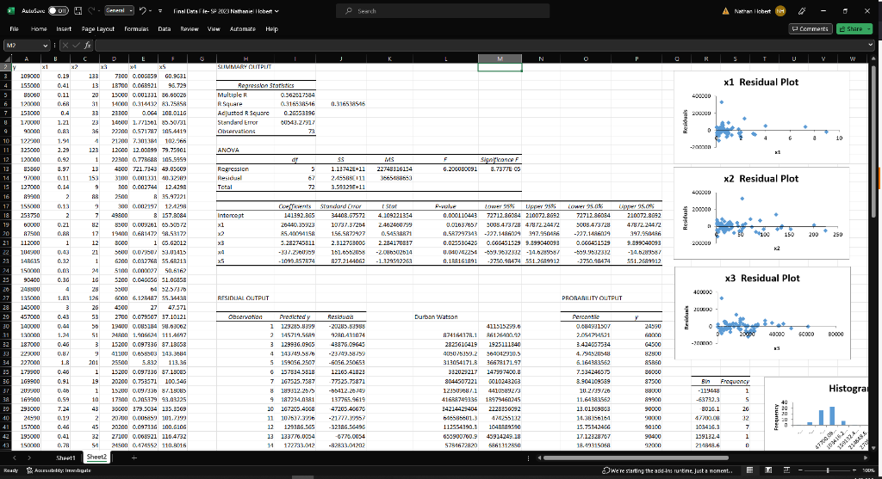The image size is (882, 479).
Task: Click the Select All corner triangle
Action: pos(7,58)
